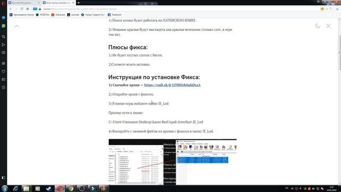Open Steam from the taskbar
This screenshot has width=341, height=192.
(x=48, y=188)
